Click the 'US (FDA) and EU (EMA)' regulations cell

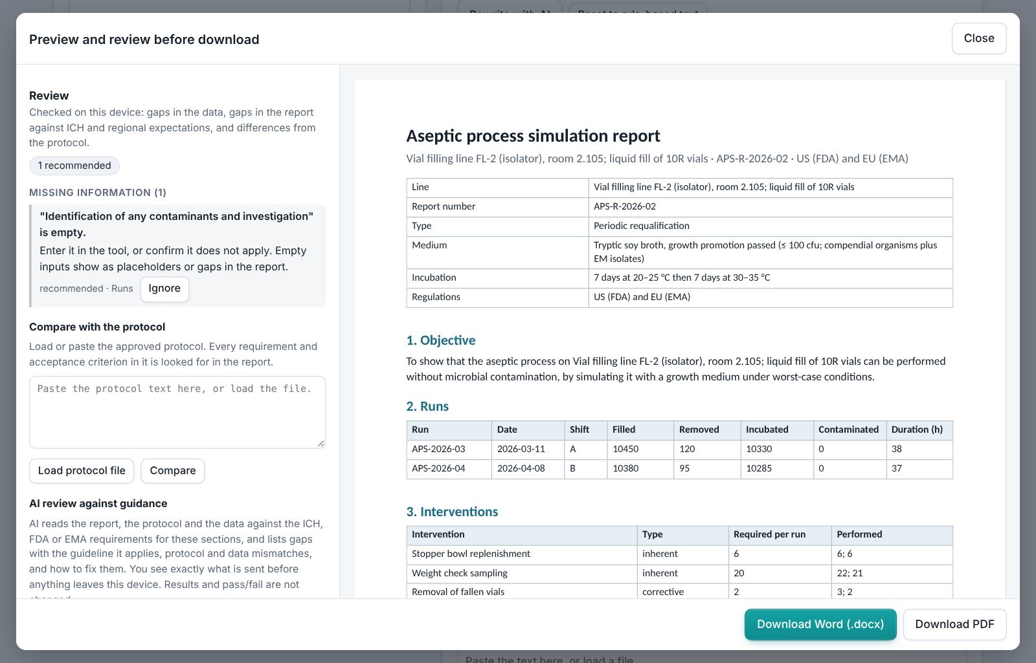coord(771,298)
